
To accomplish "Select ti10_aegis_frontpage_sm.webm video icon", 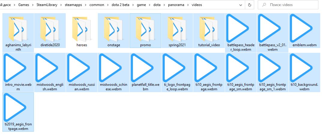I will [238, 68].
